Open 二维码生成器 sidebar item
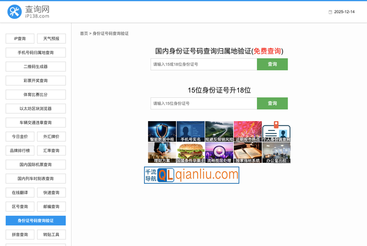The image size is (367, 246). 36,67
